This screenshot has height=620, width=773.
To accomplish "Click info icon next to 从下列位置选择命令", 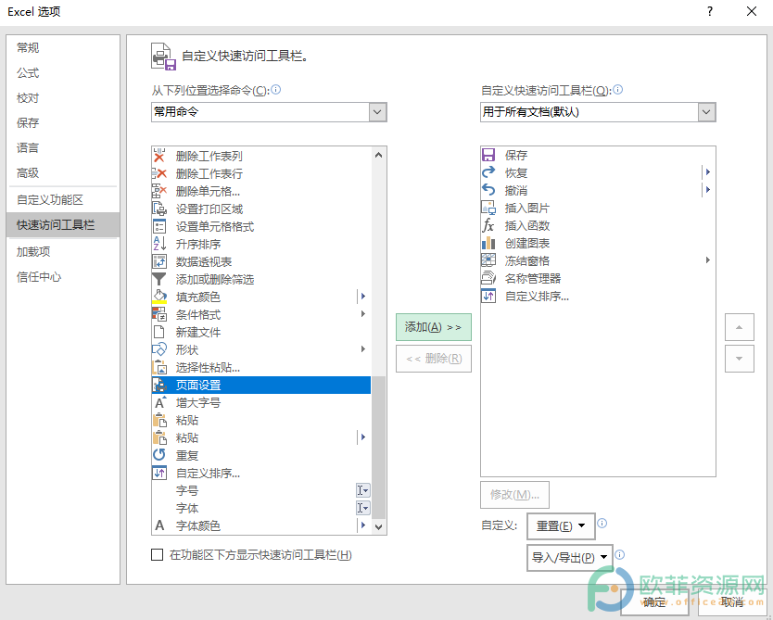I will pos(276,89).
